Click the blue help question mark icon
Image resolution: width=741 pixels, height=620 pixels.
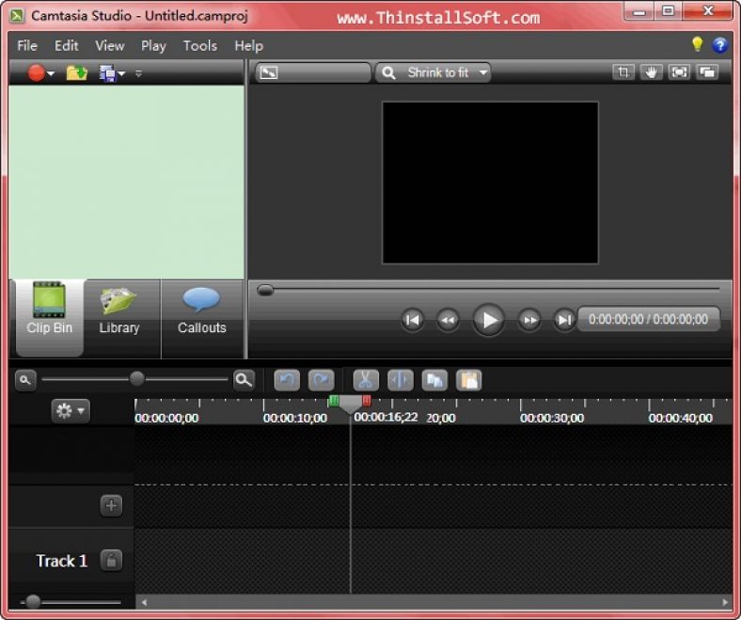coord(719,45)
